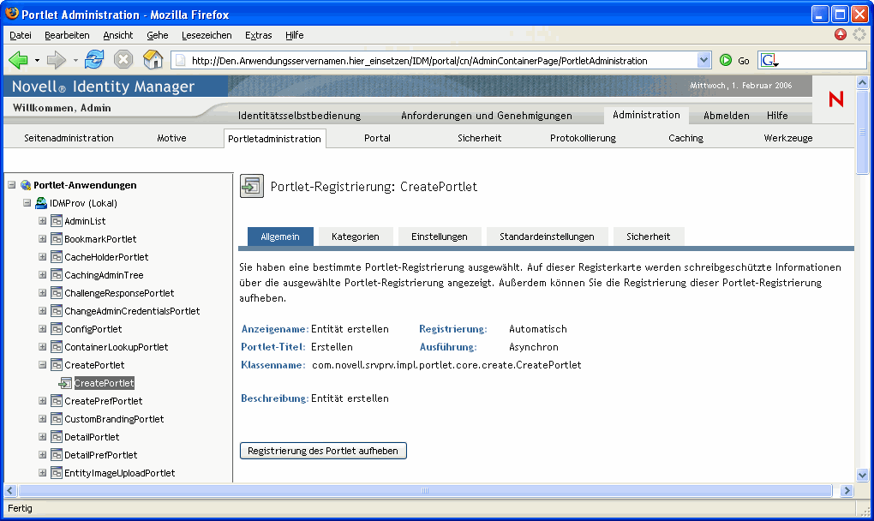
Task: Expand the BookmarkPortlet tree node
Action: 42,238
